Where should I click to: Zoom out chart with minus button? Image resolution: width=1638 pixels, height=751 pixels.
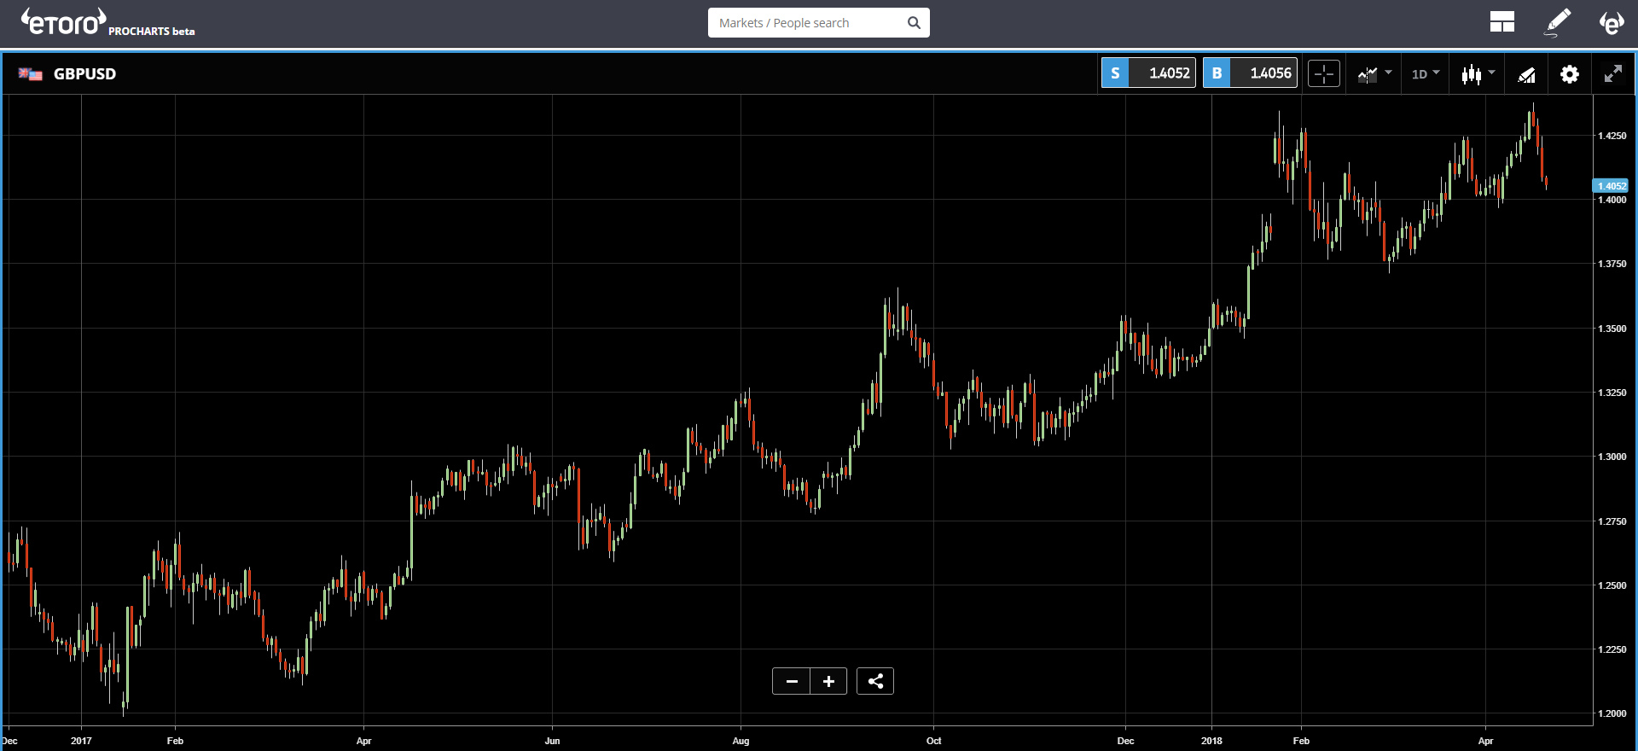point(792,681)
